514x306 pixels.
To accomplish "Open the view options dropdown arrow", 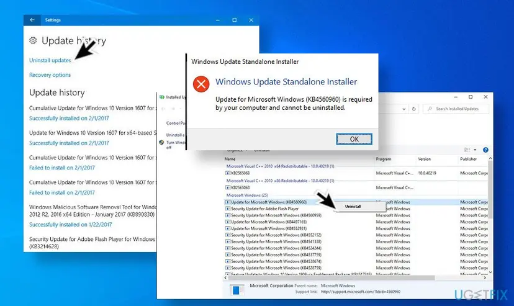I will click(475, 150).
